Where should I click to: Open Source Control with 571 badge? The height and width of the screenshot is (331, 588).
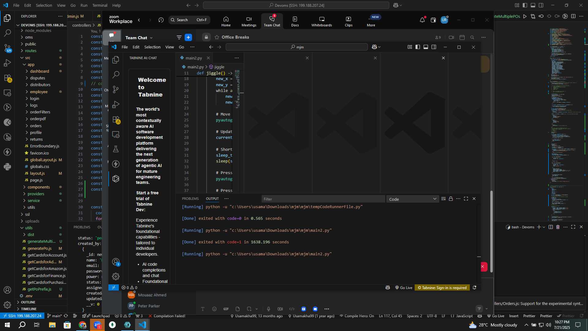pyautogui.click(x=7, y=48)
